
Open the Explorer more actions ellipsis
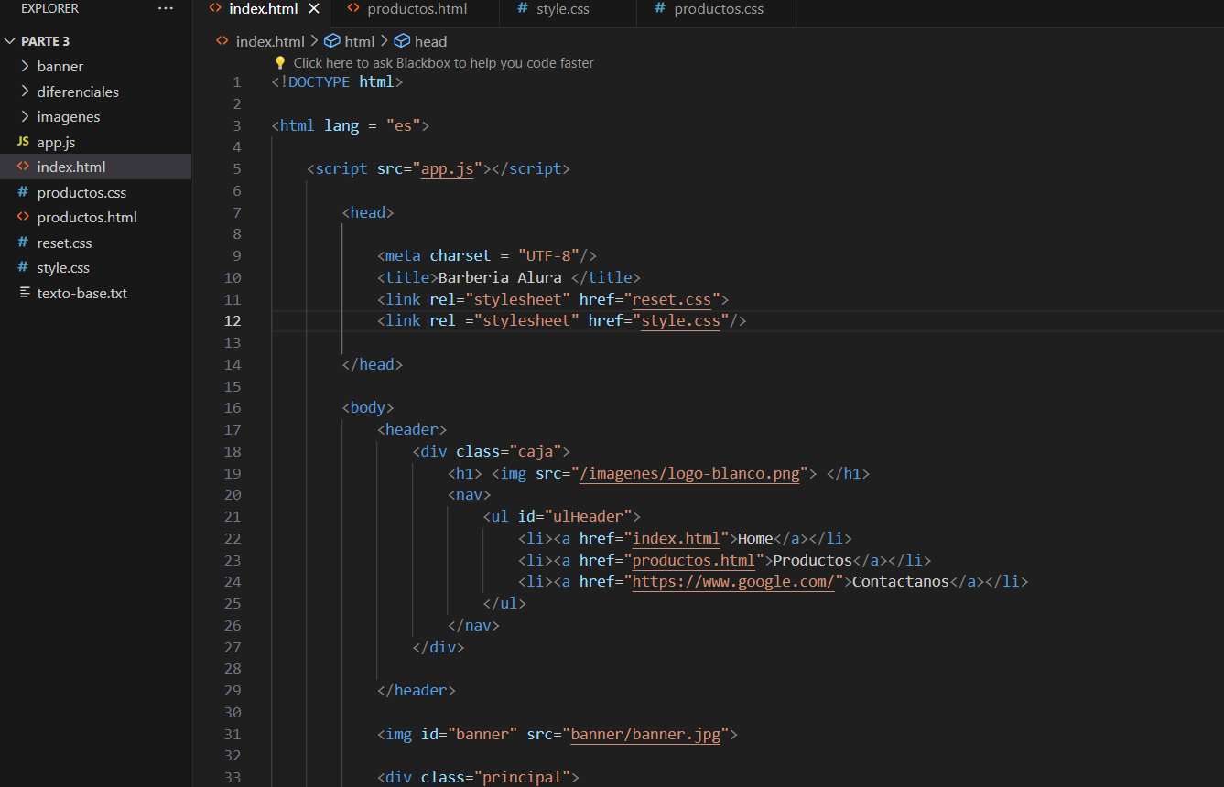pyautogui.click(x=165, y=8)
